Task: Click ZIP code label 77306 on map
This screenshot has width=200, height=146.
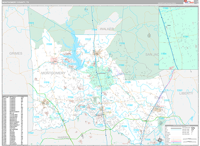Action: [x=128, y=82]
